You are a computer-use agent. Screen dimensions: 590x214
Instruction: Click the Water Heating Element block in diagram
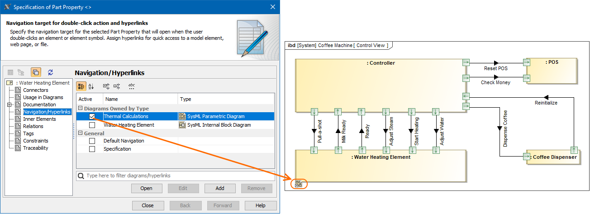coord(381,166)
